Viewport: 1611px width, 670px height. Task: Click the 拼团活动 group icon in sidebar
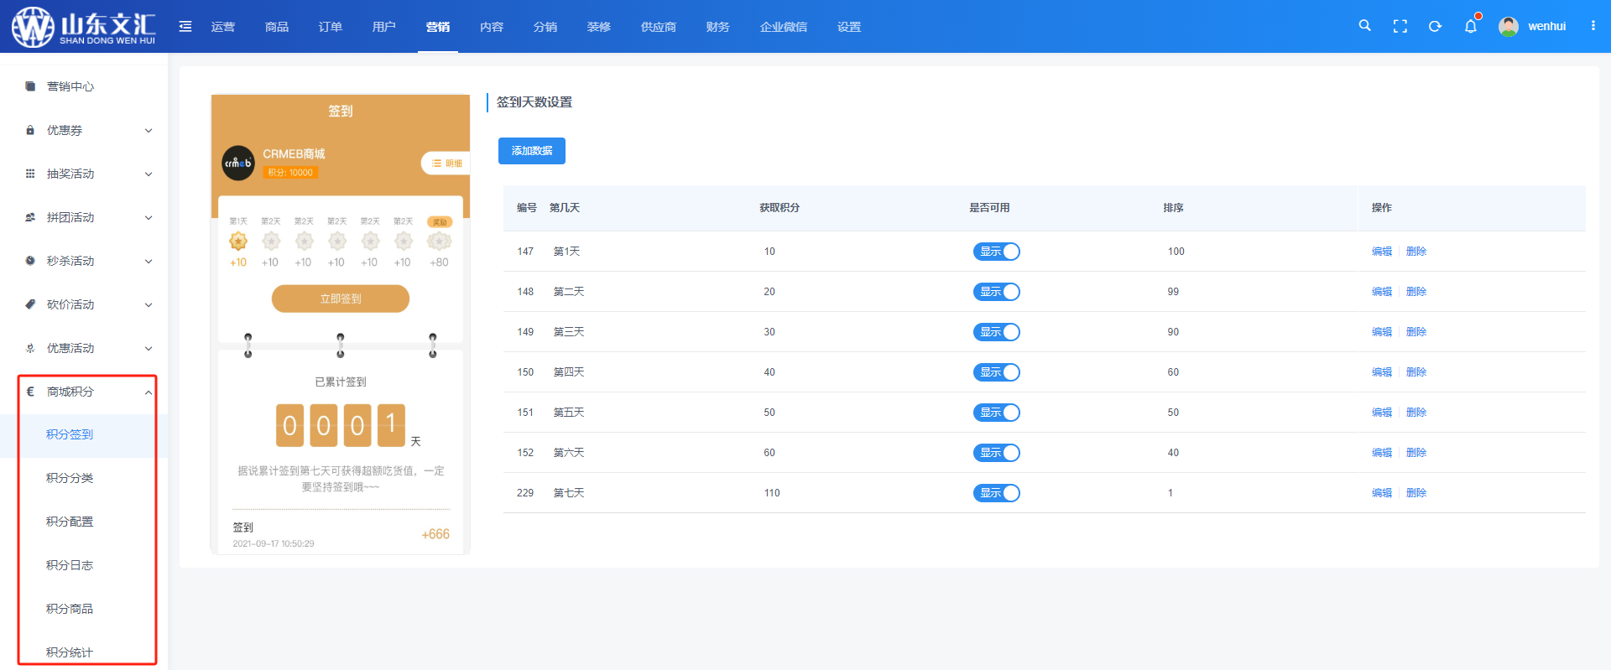point(30,217)
